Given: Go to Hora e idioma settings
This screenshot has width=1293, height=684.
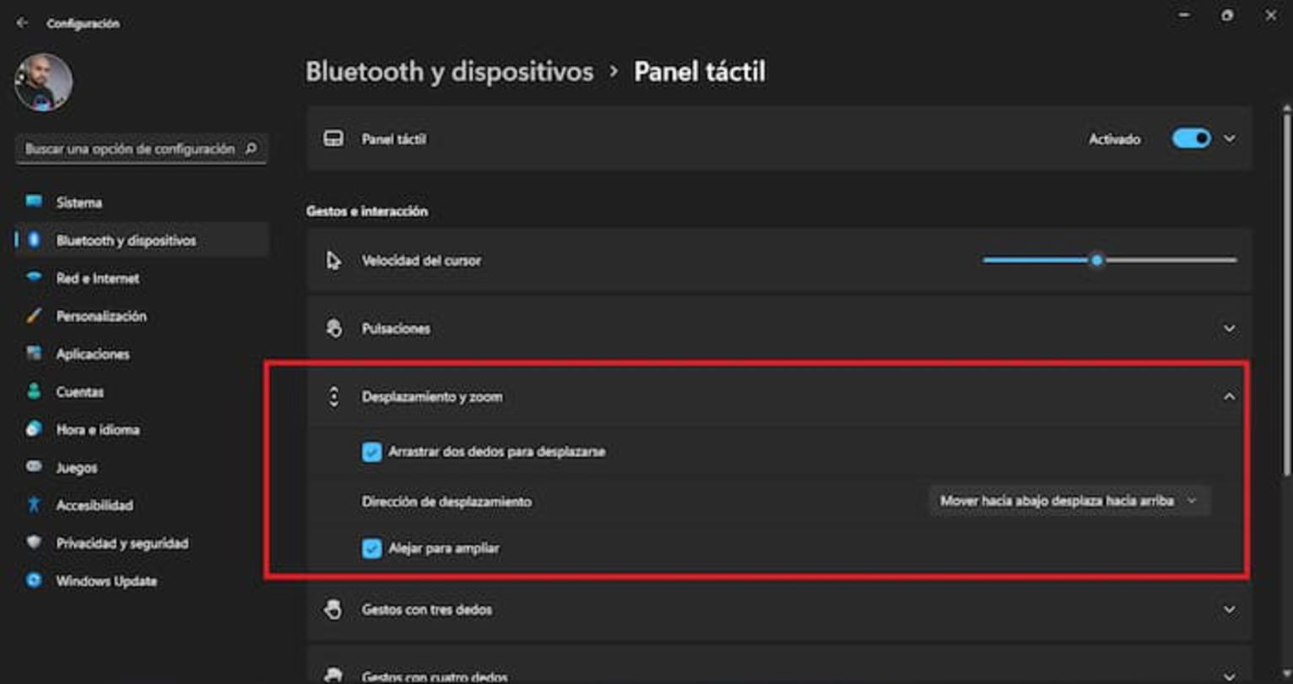Looking at the screenshot, I should (98, 430).
